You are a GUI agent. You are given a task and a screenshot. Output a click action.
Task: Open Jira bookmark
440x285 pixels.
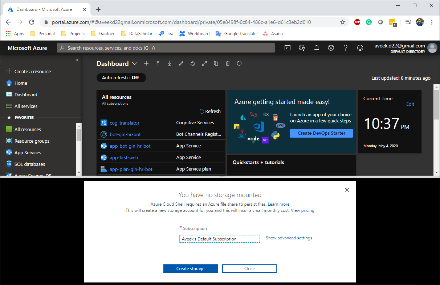click(x=166, y=34)
